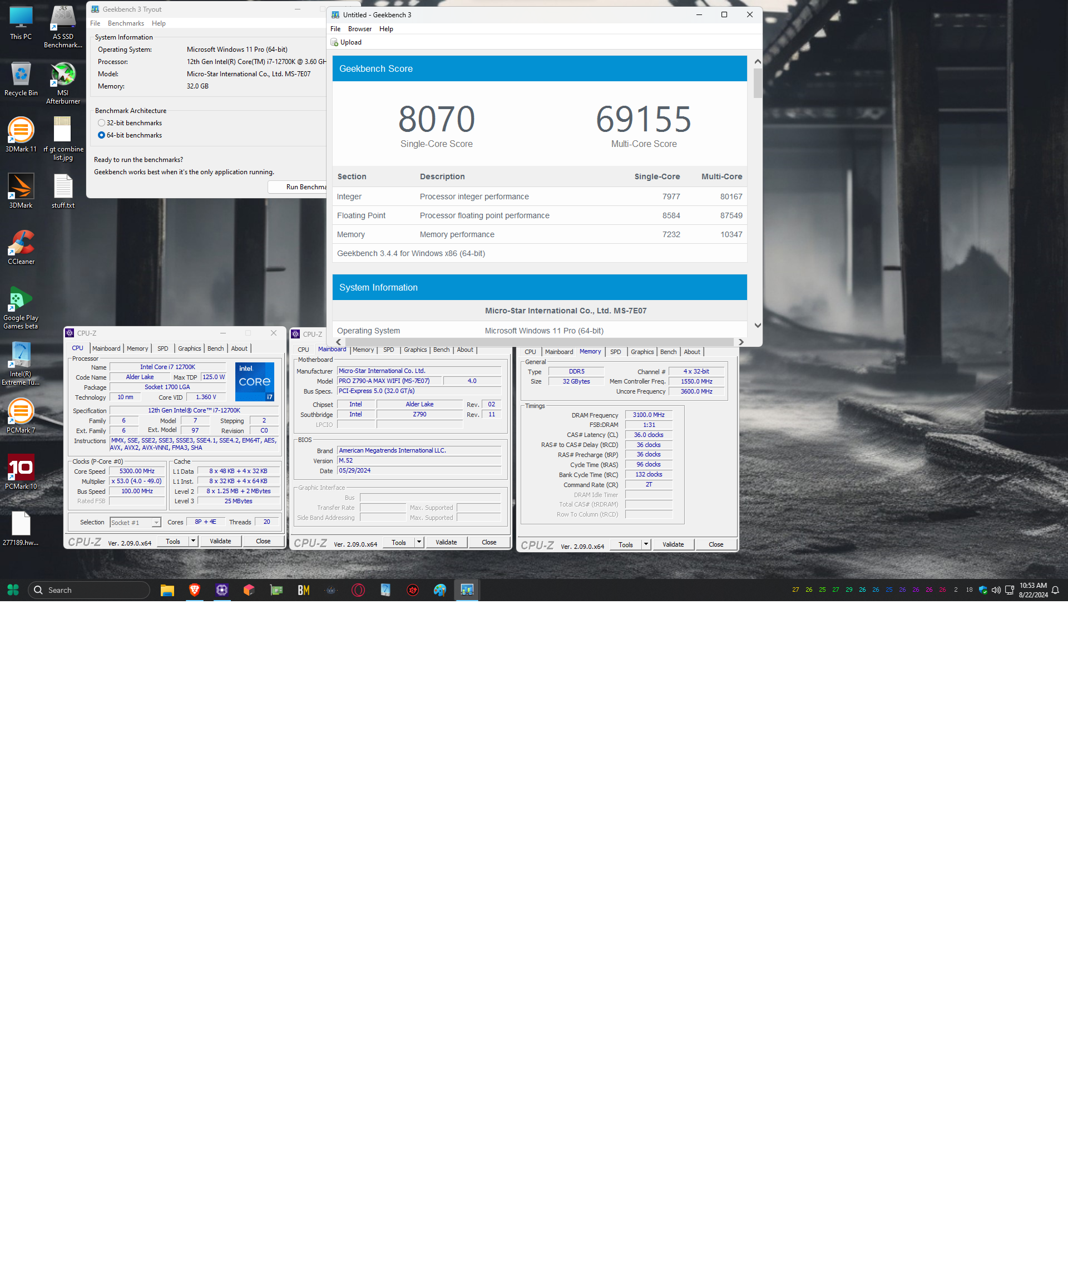Open AS SSD Benchmark desktop shortcut
1068x1287 pixels.
(x=63, y=26)
